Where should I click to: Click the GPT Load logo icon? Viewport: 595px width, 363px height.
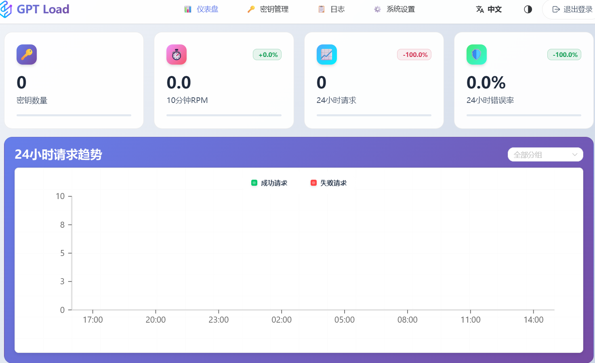click(6, 9)
